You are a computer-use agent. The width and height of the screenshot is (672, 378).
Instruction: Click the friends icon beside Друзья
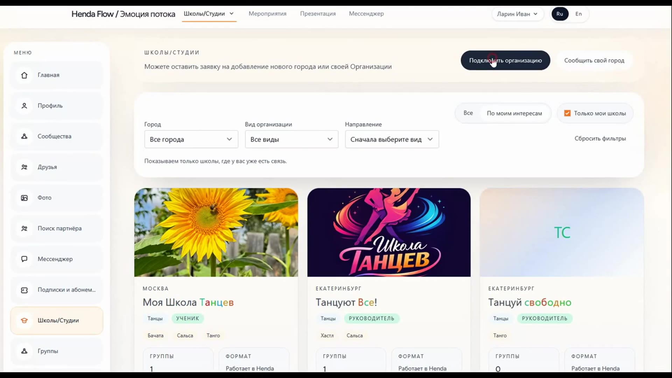coord(24,167)
